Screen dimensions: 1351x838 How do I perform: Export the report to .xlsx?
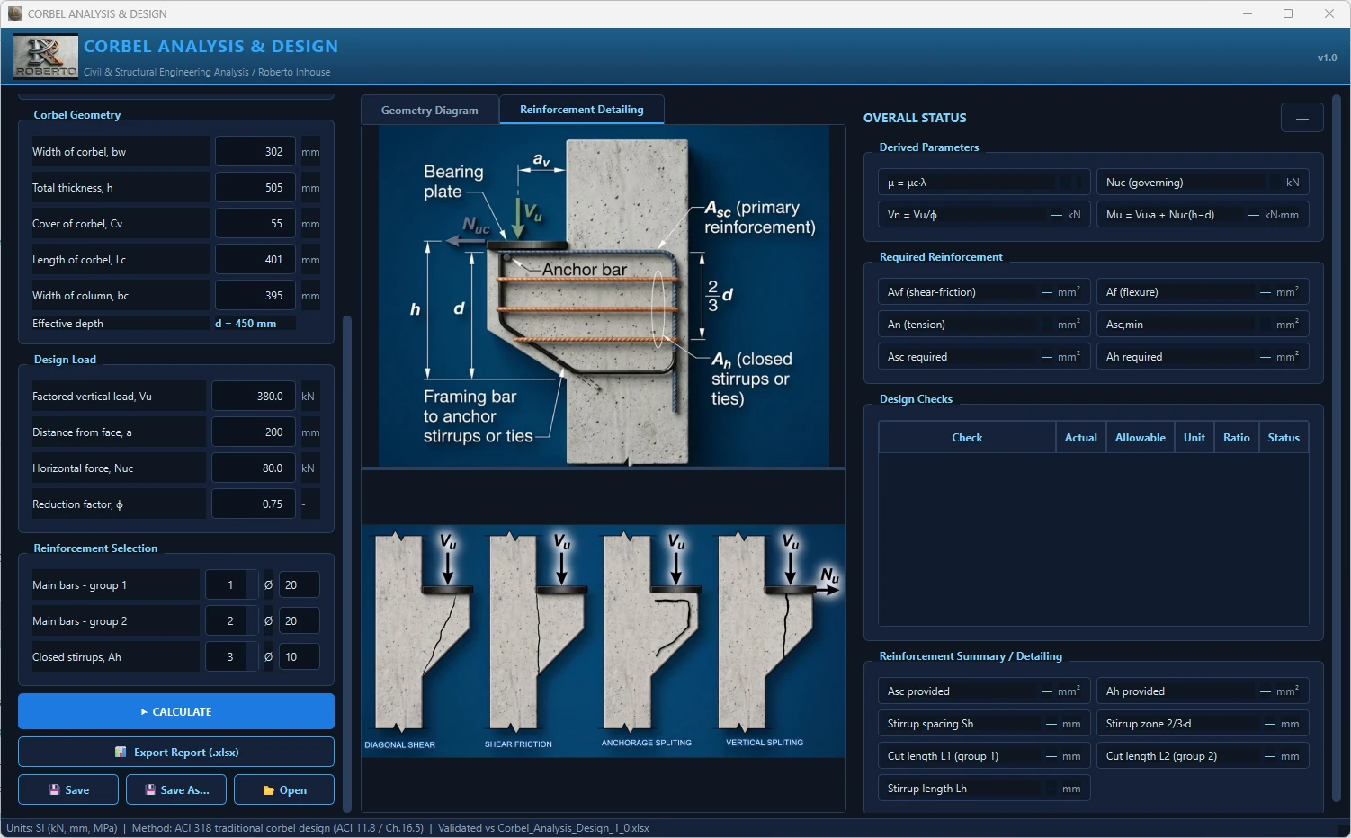point(176,752)
